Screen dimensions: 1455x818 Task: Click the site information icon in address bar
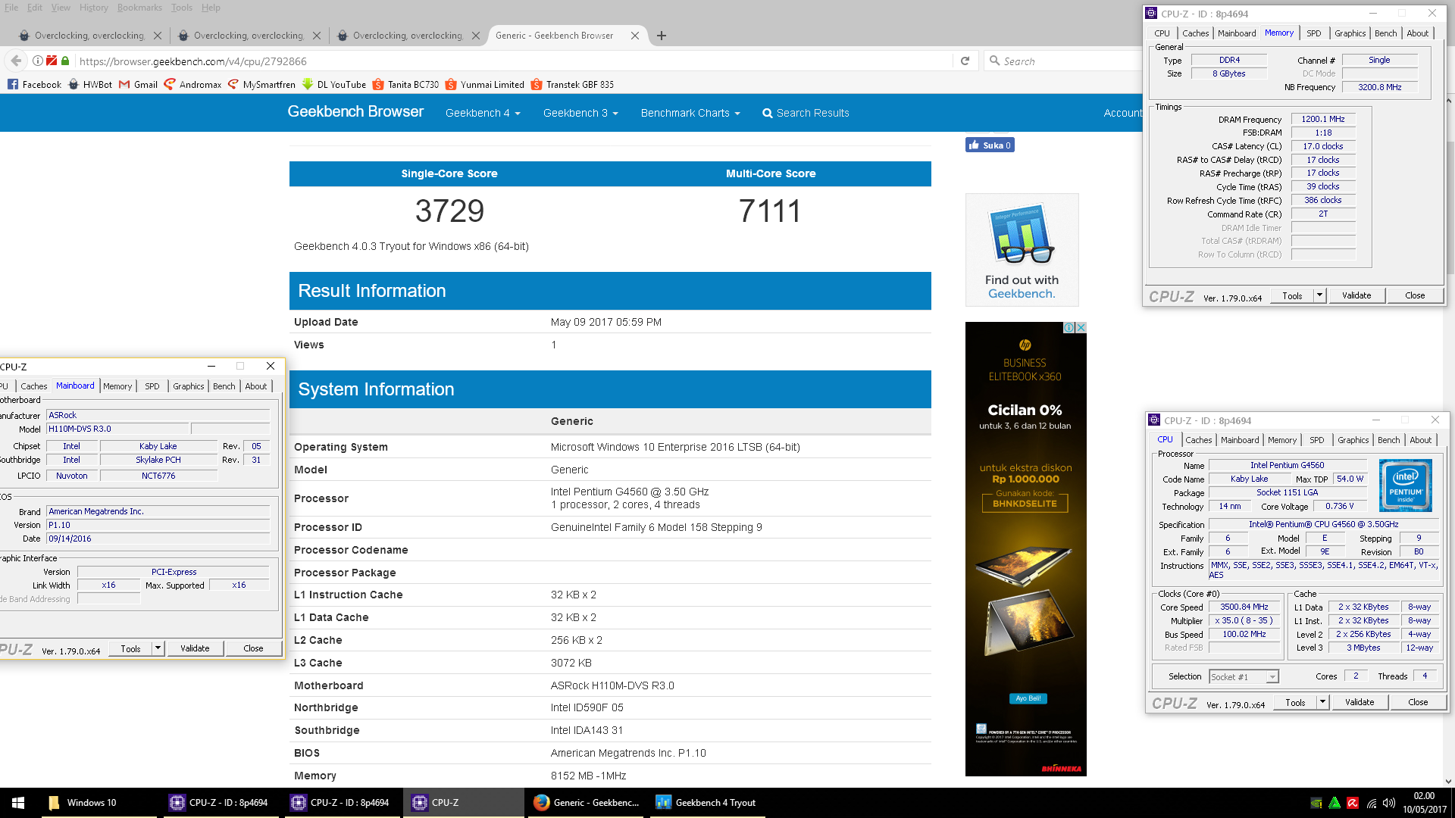(x=37, y=61)
